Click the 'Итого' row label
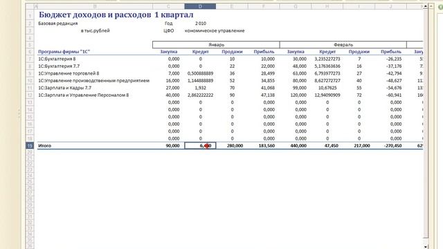 tap(44, 146)
